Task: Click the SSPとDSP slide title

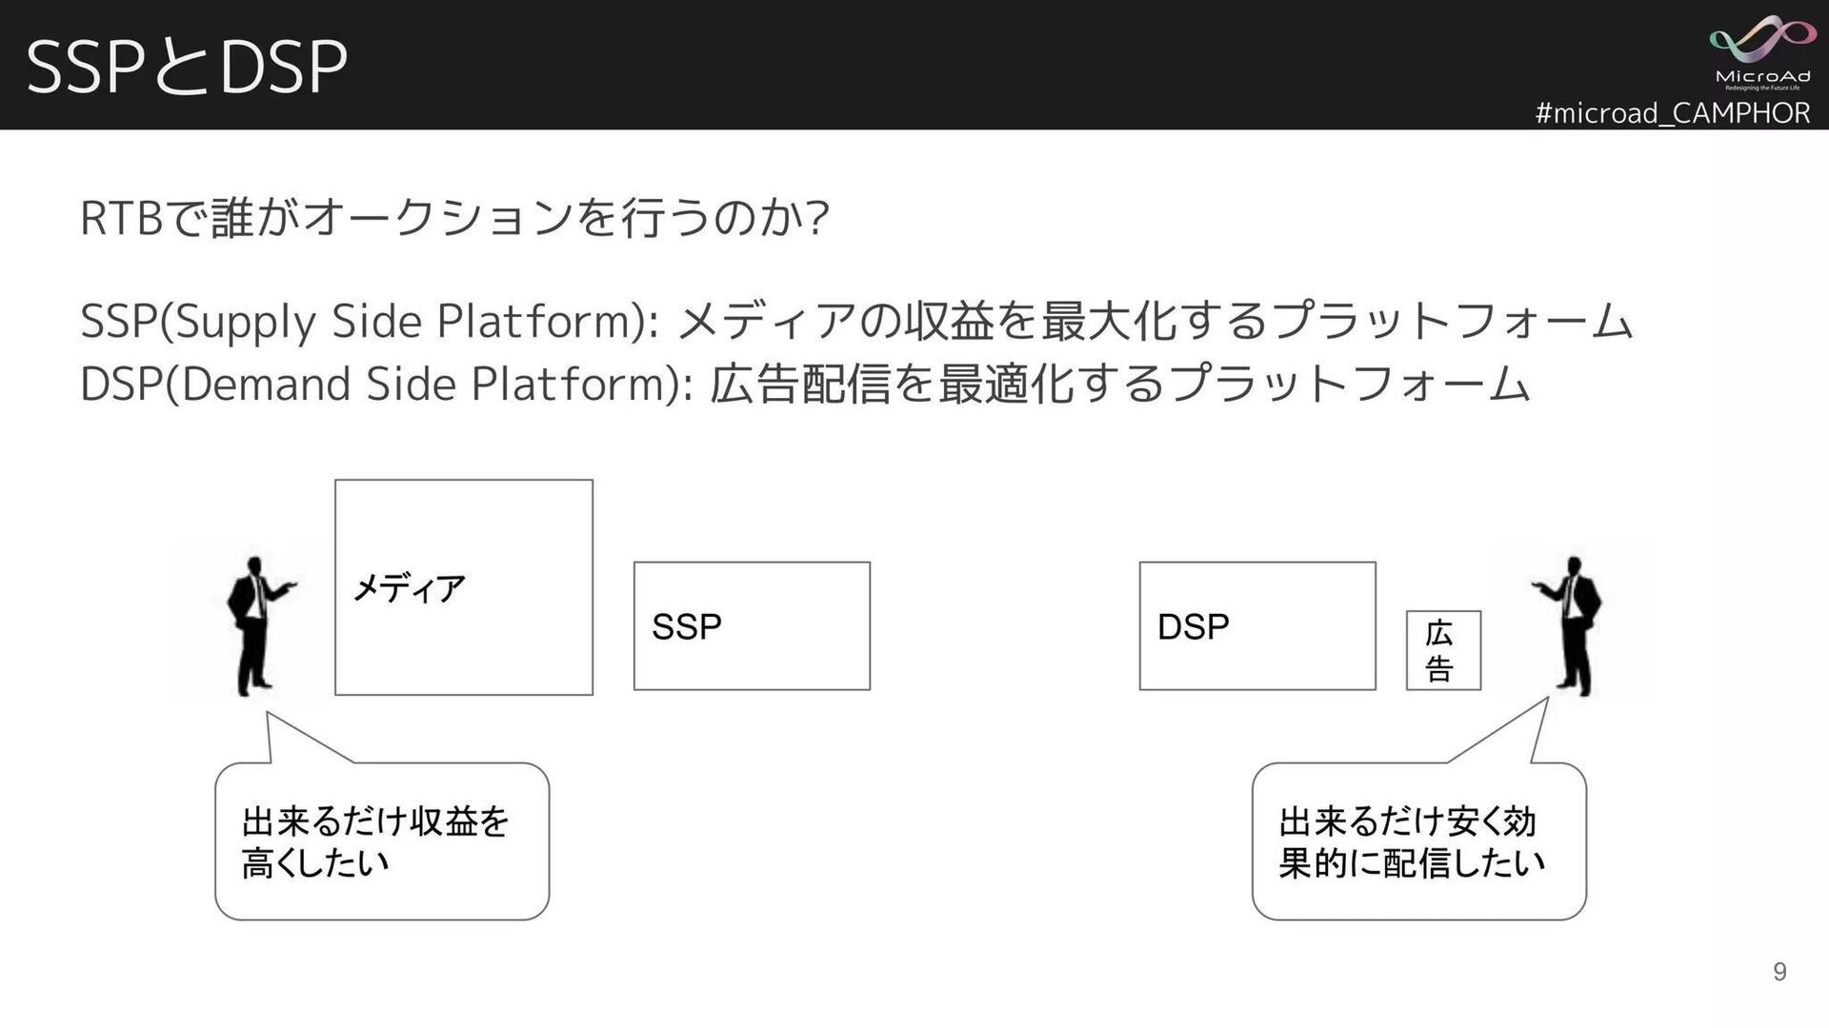Action: click(187, 67)
